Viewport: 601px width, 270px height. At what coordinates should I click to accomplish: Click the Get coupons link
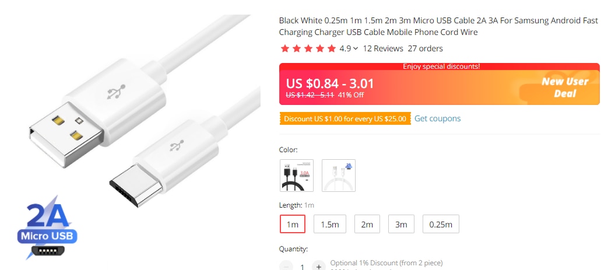coord(437,119)
